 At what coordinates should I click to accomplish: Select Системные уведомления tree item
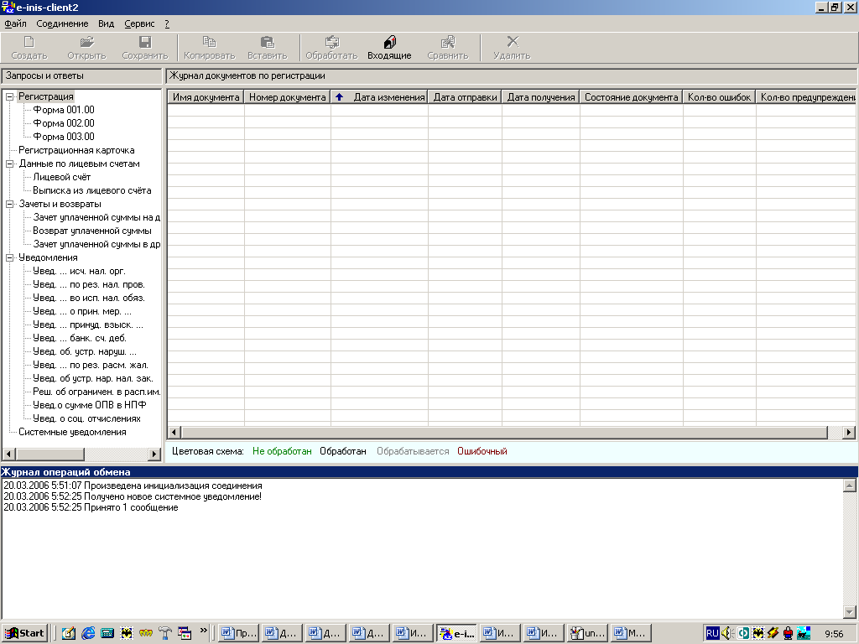(72, 432)
